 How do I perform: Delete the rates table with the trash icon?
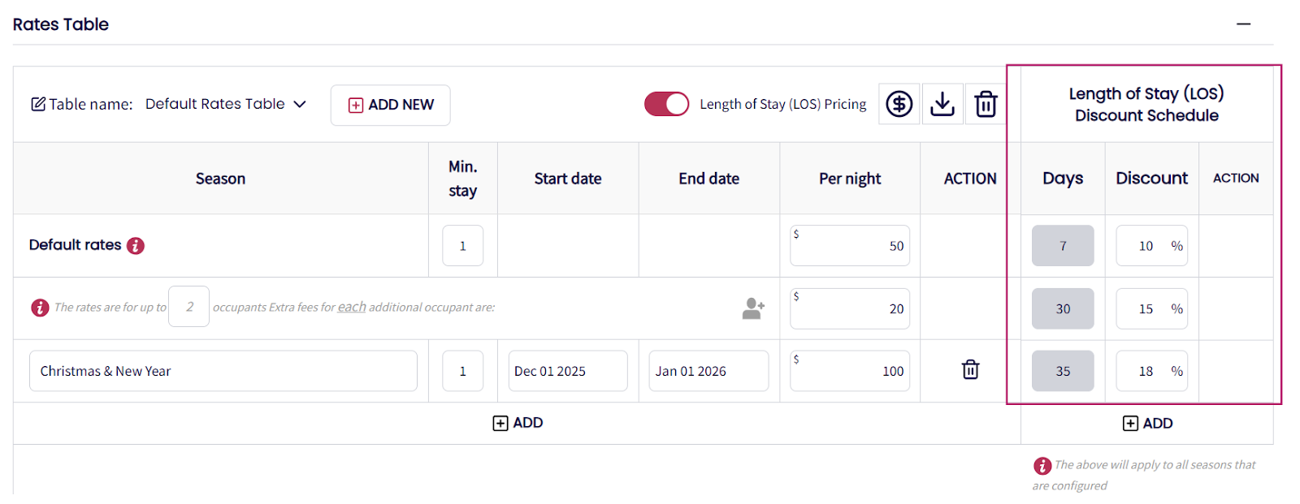(x=986, y=104)
